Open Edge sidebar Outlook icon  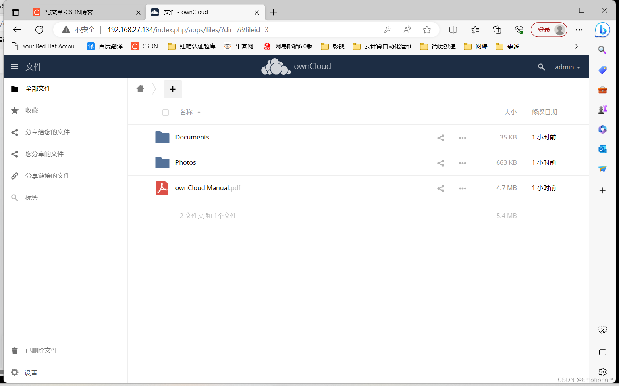(602, 149)
